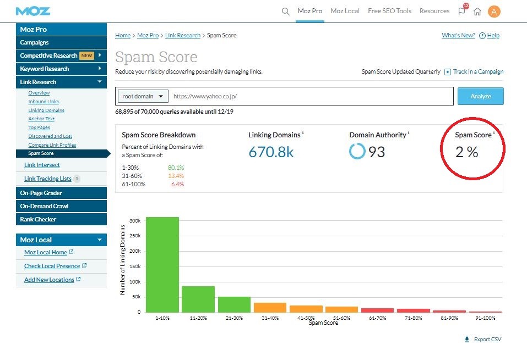
Task: Open the search magnifier icon
Action: click(285, 12)
